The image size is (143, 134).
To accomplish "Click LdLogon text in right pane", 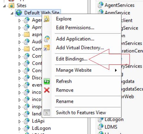I will coord(114,120).
